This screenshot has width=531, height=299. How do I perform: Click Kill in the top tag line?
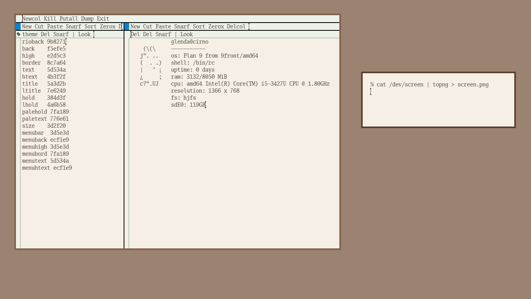(x=50, y=19)
